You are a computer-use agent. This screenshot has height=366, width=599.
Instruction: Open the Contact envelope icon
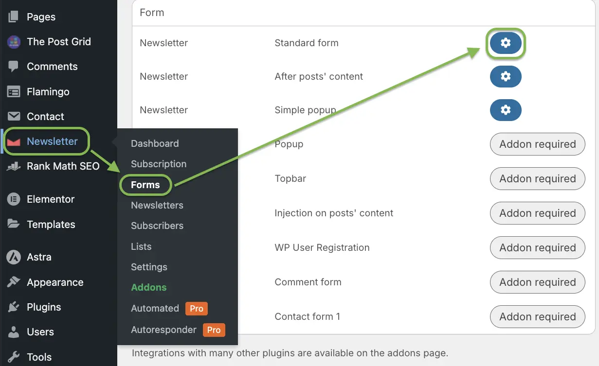pyautogui.click(x=13, y=117)
